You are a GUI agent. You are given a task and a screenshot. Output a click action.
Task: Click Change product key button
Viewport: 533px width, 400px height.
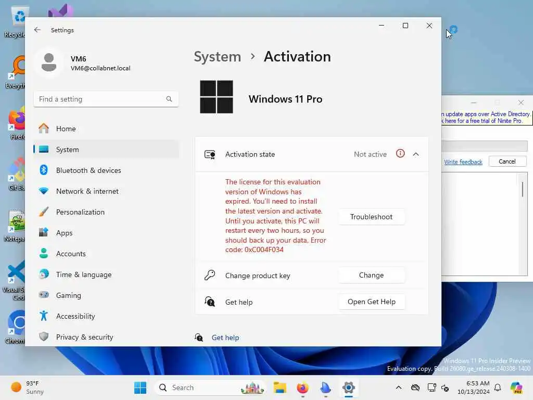(x=372, y=275)
